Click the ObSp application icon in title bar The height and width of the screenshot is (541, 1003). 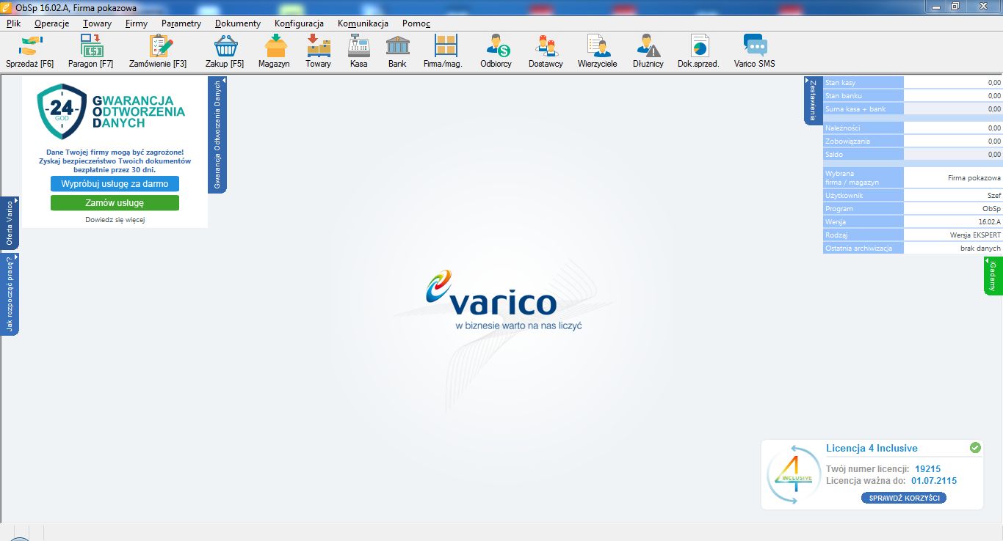(x=7, y=7)
